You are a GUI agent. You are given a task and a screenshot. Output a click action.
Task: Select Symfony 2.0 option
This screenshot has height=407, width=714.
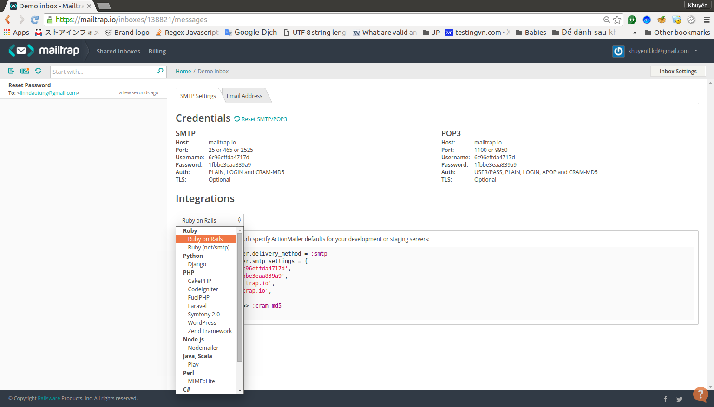(206, 315)
